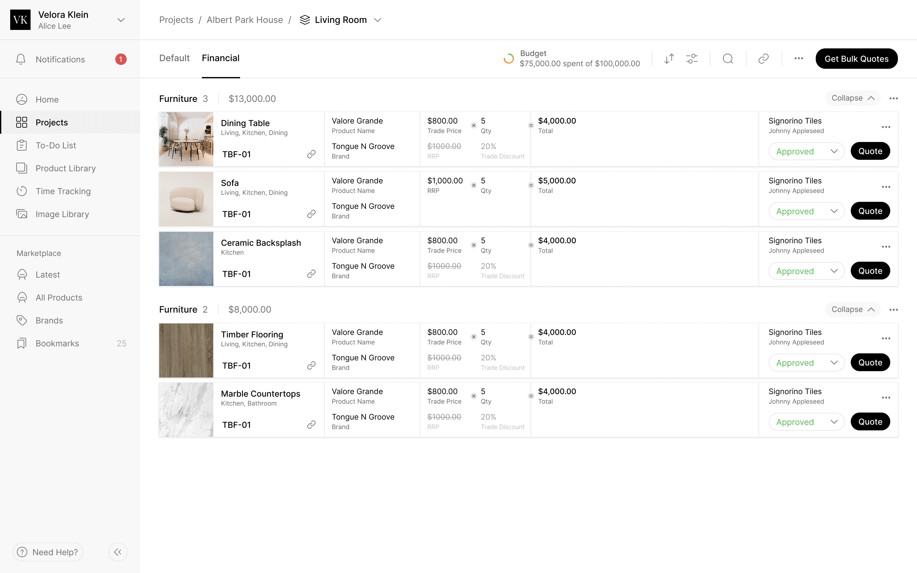Open To-Do List in sidebar
This screenshot has height=573, width=917.
click(x=70, y=145)
